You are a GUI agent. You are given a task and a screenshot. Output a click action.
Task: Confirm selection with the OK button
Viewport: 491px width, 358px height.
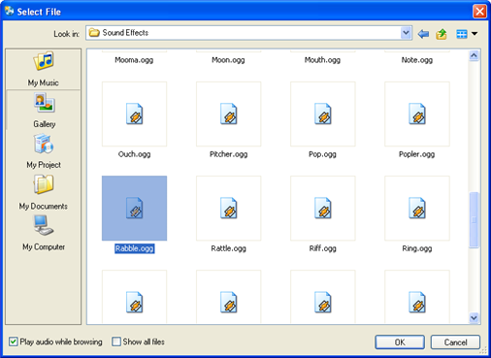[x=400, y=342]
